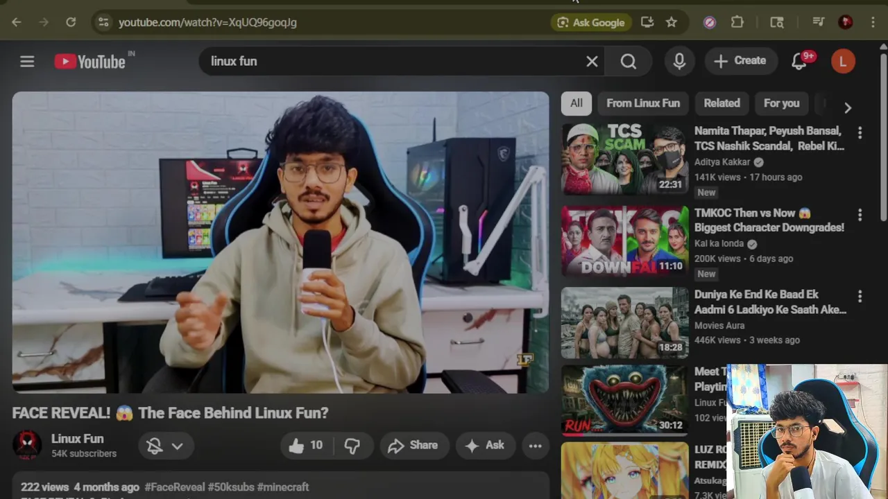The width and height of the screenshot is (888, 499).
Task: Show more chips with right arrow
Action: click(x=848, y=107)
